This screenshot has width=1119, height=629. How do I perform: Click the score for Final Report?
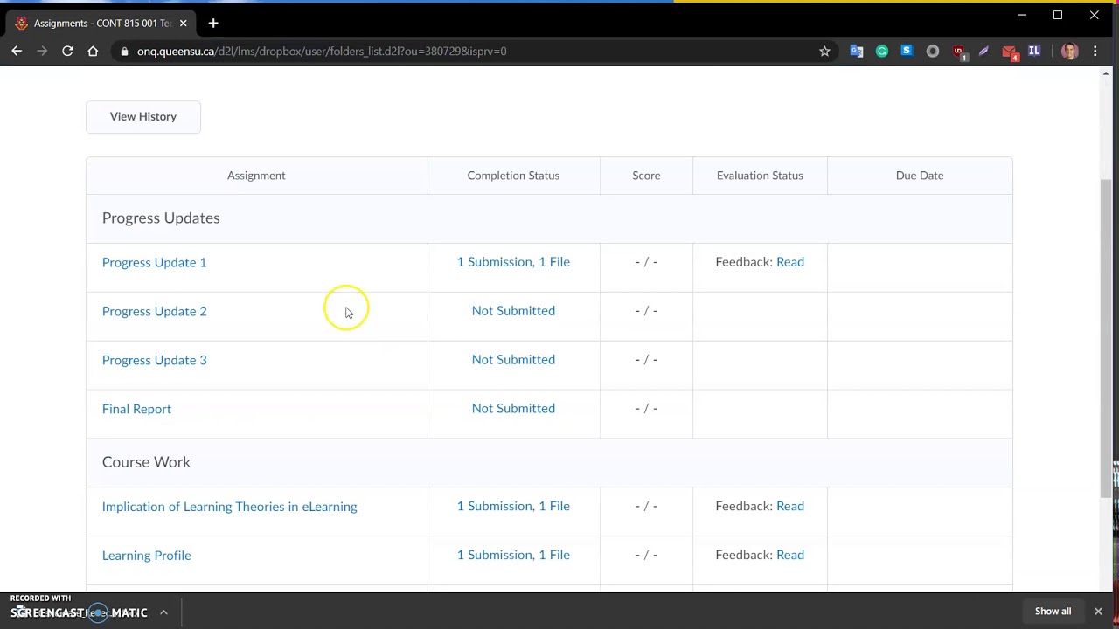(x=646, y=409)
